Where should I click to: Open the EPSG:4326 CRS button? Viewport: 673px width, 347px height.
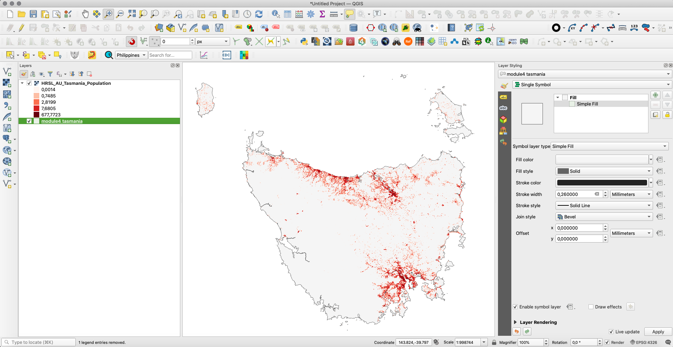644,342
